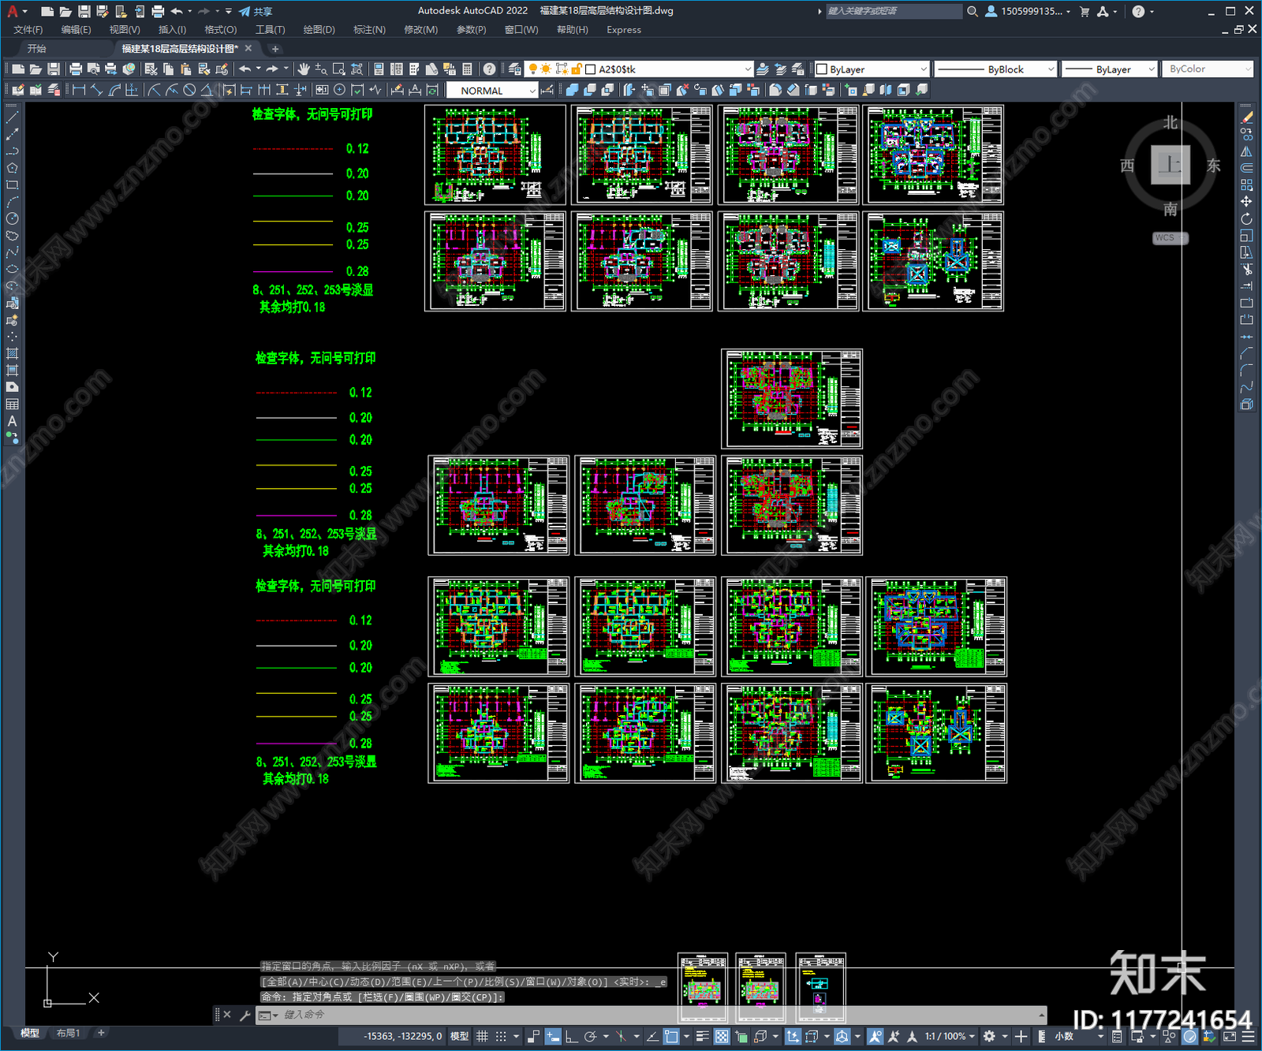The image size is (1262, 1051).
Task: Click the Save disk icon in title bar
Action: 84,11
